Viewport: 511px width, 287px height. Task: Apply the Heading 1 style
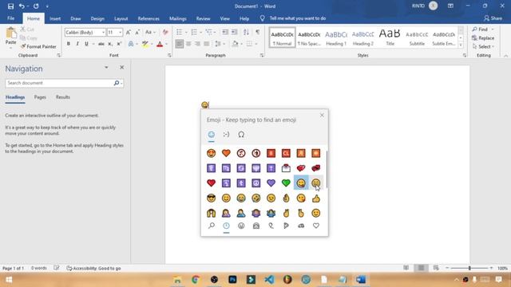coord(336,37)
